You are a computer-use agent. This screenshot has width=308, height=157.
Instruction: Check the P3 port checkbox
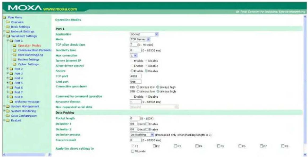[x=175, y=146]
